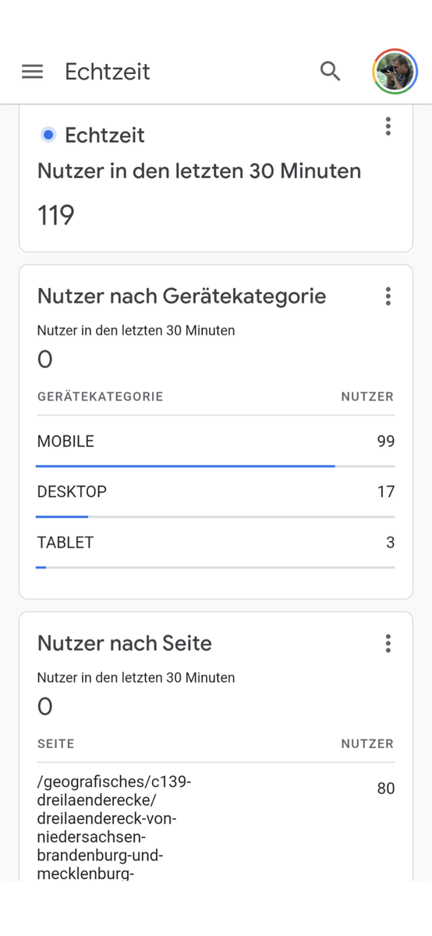Click the 119 users count
Image resolution: width=432 pixels, height=936 pixels.
[56, 215]
